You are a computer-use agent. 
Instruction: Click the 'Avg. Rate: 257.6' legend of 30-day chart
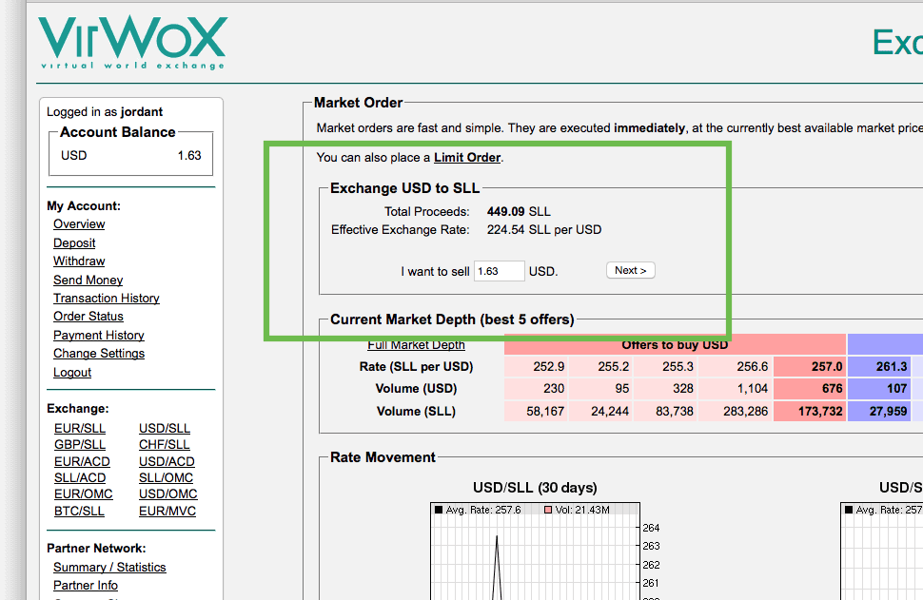tap(478, 510)
